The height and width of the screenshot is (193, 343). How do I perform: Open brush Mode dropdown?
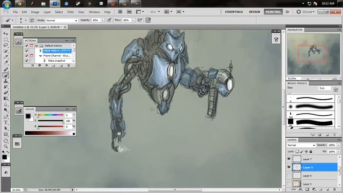click(62, 20)
